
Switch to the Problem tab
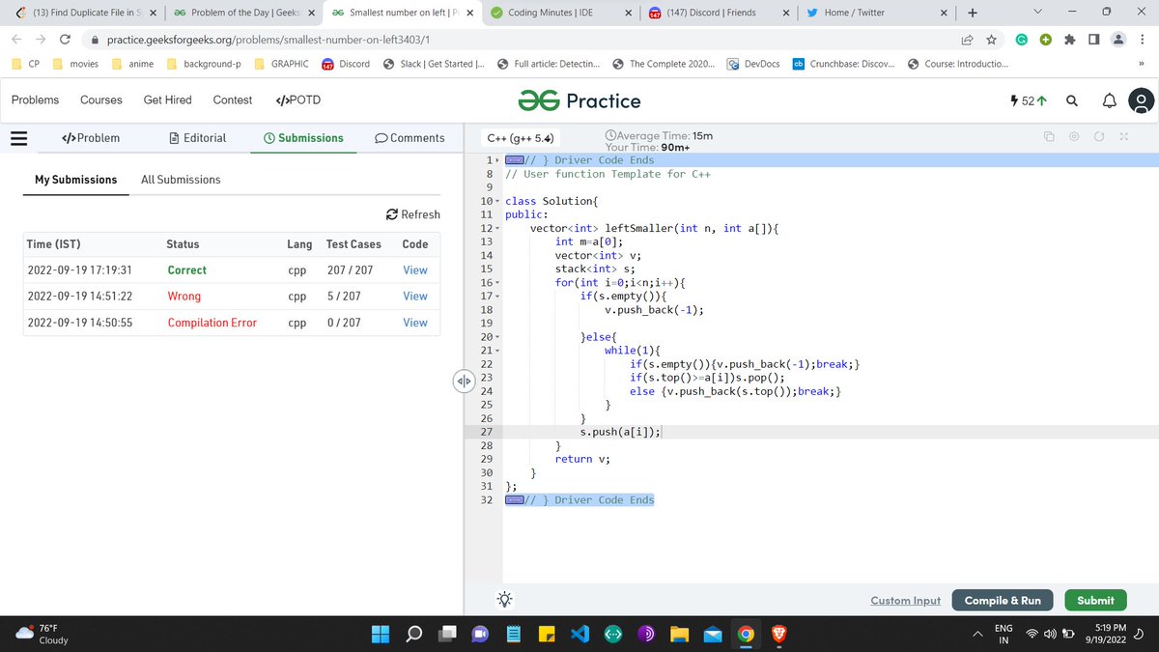click(91, 138)
